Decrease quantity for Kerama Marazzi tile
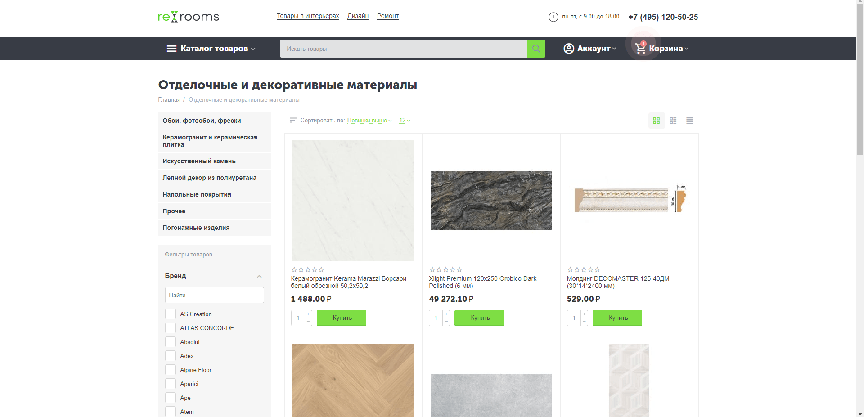This screenshot has height=417, width=864. [x=308, y=322]
